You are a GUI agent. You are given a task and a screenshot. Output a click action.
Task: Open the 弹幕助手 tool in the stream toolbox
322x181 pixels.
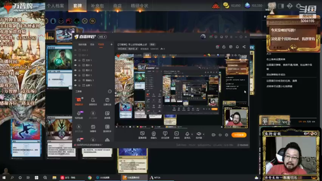(x=78, y=102)
